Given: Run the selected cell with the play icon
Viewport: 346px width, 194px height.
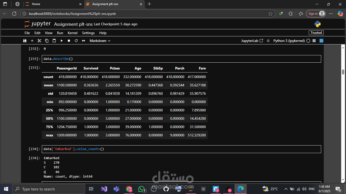Looking at the screenshot, I should click(62, 41).
